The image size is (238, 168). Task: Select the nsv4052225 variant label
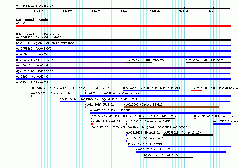225,121
